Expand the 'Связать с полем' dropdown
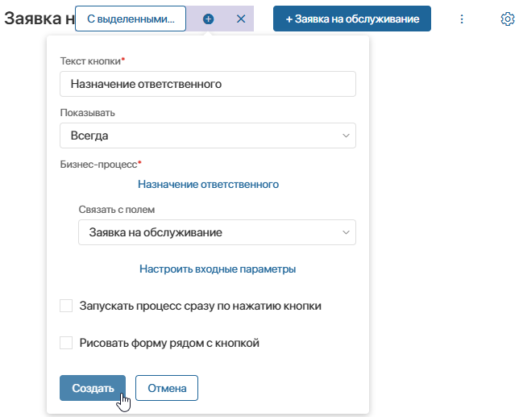 (217, 232)
